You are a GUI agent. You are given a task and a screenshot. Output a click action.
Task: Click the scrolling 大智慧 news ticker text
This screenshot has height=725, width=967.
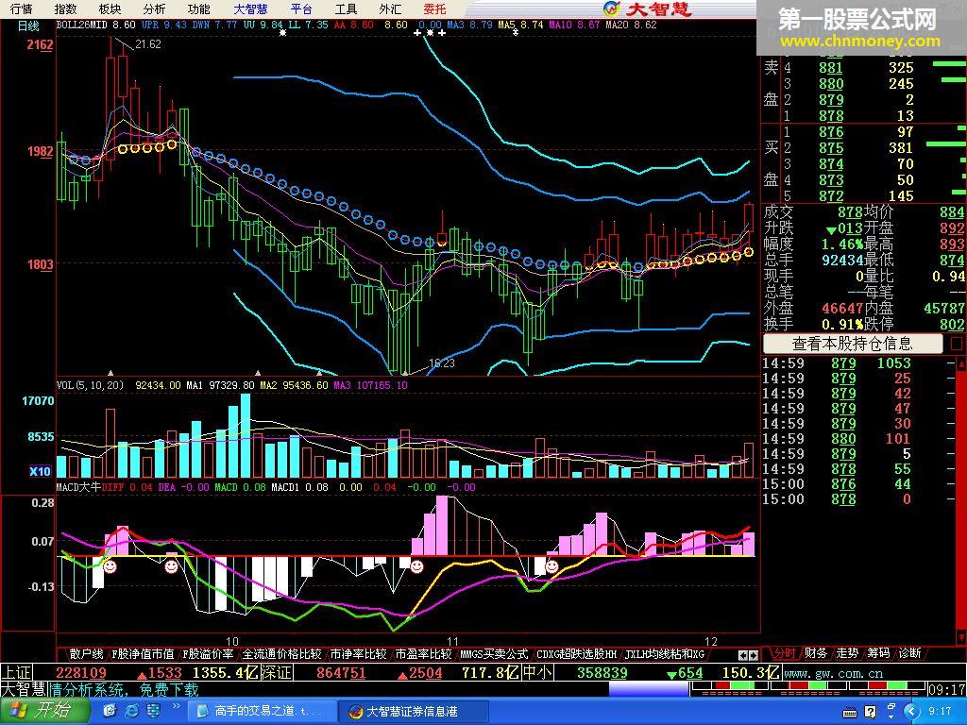[x=125, y=688]
